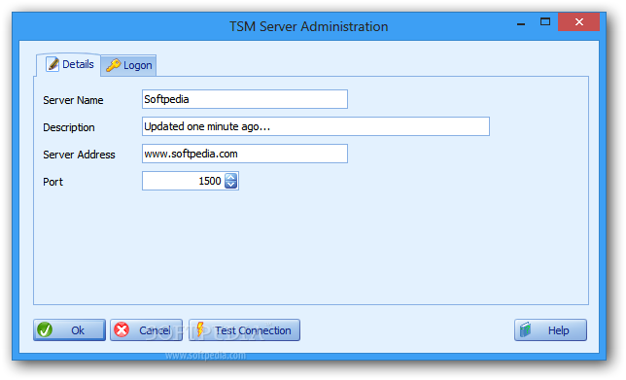The image size is (626, 380).
Task: Open the Logon tab
Action: pyautogui.click(x=128, y=65)
